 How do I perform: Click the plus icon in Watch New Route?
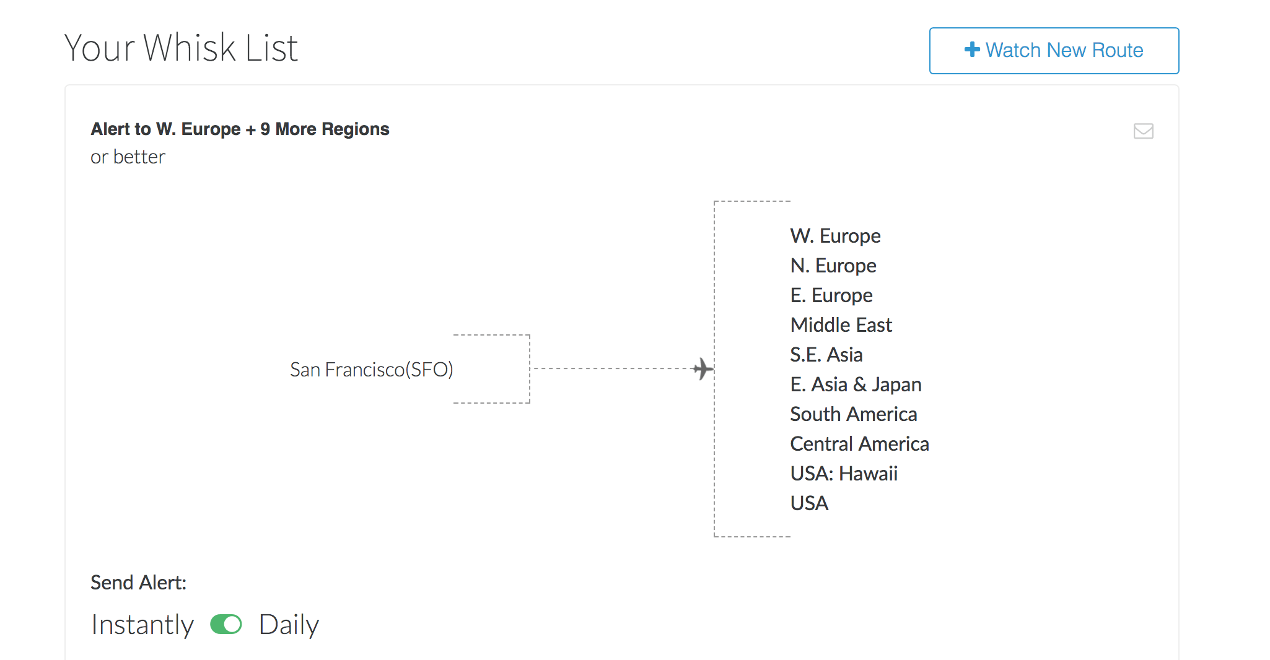972,50
